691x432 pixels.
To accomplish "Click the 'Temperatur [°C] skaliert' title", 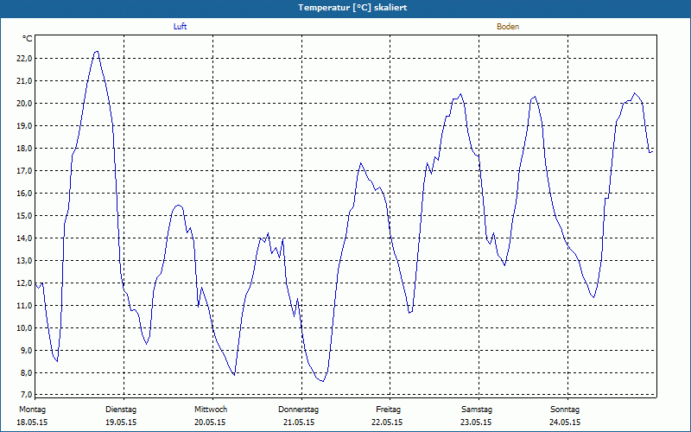I will click(352, 8).
